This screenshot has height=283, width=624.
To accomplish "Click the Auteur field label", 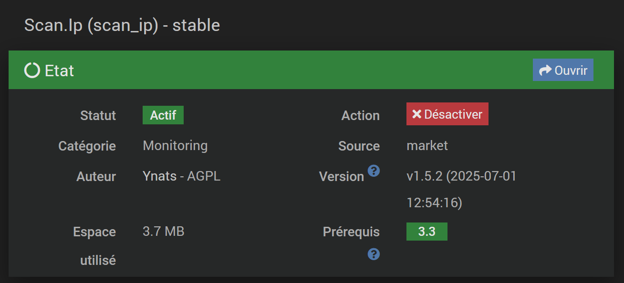I will 96,177.
